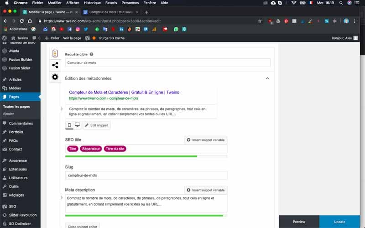Image resolution: width=365 pixels, height=228 pixels.
Task: Click the Slug input field
Action: [x=146, y=176]
